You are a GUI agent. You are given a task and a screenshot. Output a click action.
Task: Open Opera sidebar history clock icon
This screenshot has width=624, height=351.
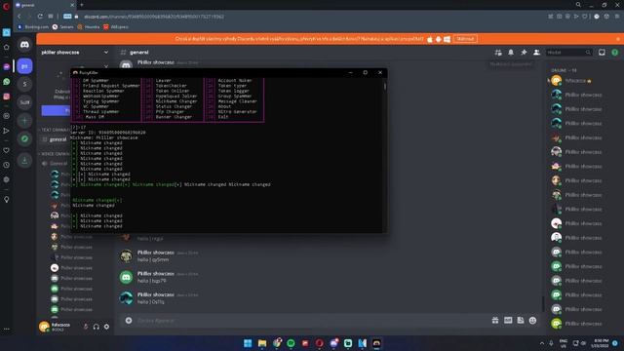tap(7, 165)
